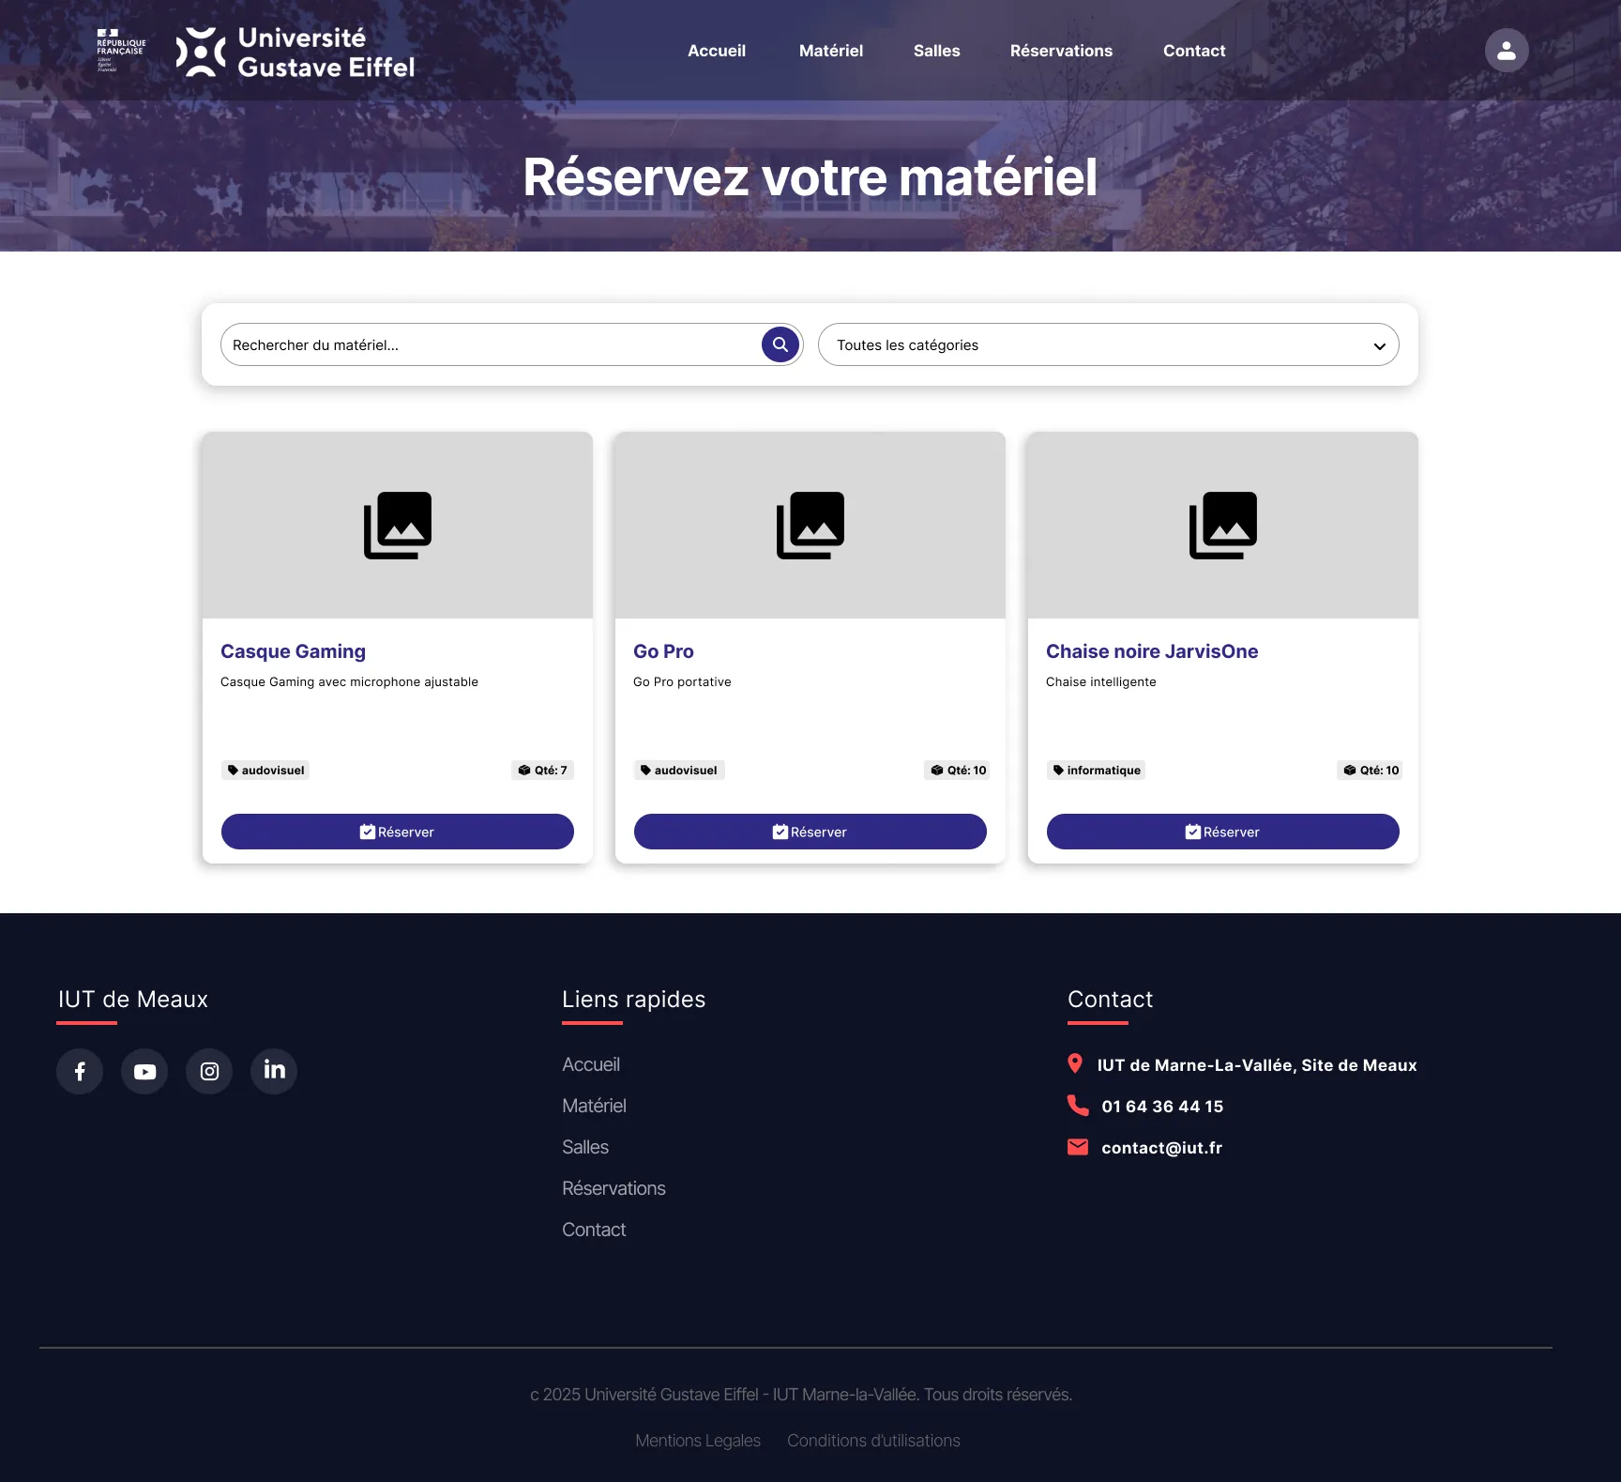
Task: Go to Accueil in the top navigation
Action: 717,51
